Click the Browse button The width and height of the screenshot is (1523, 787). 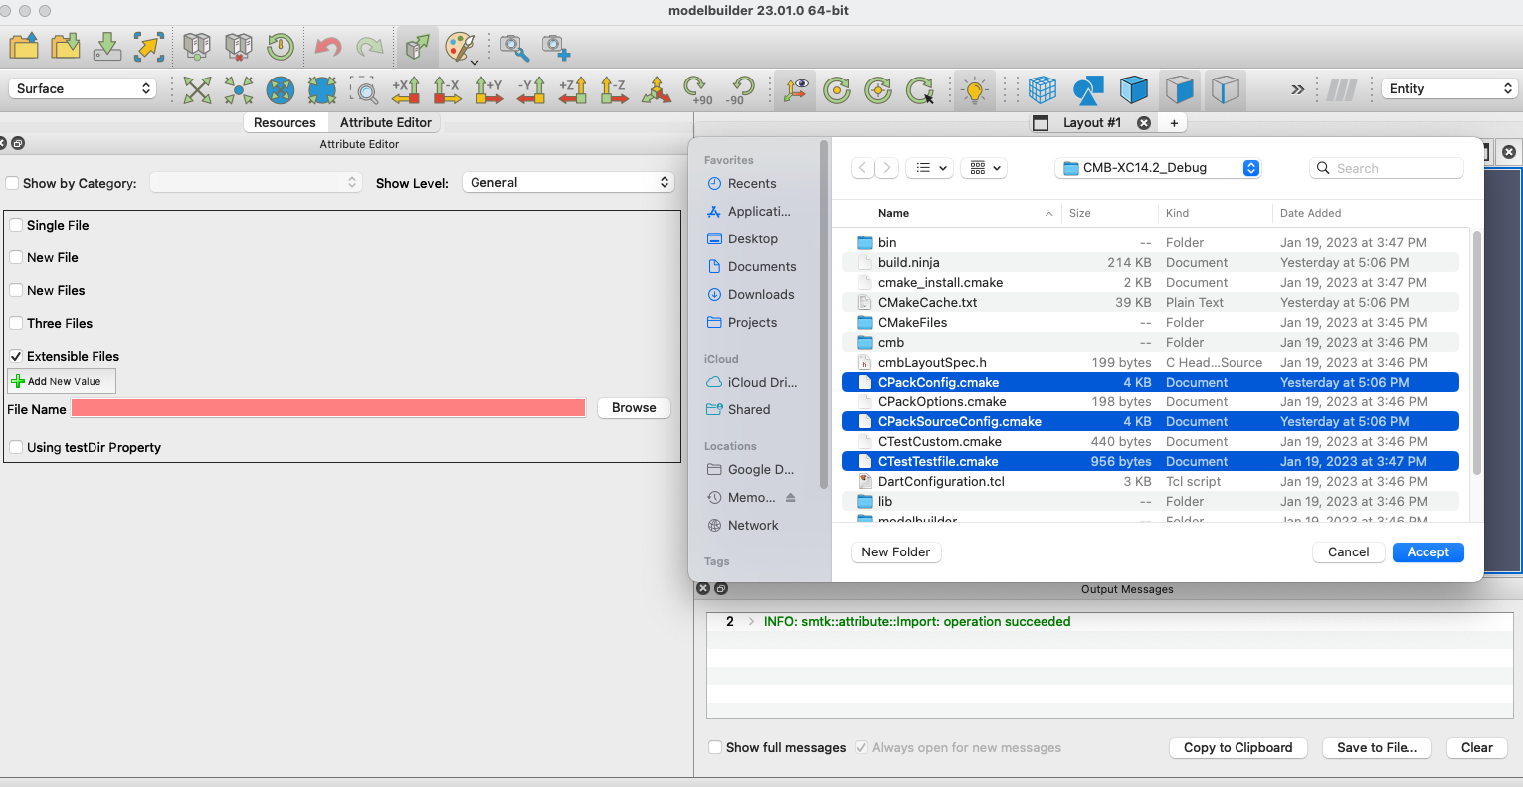coord(634,408)
